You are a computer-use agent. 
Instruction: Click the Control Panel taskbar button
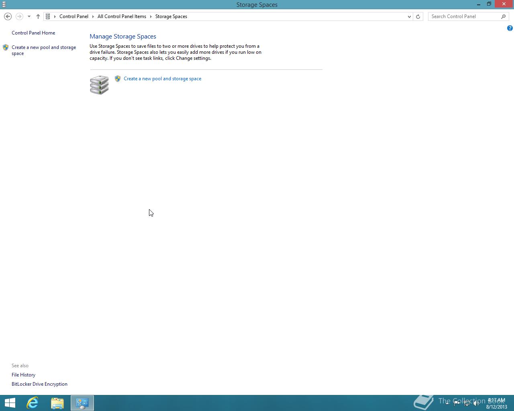(82, 403)
